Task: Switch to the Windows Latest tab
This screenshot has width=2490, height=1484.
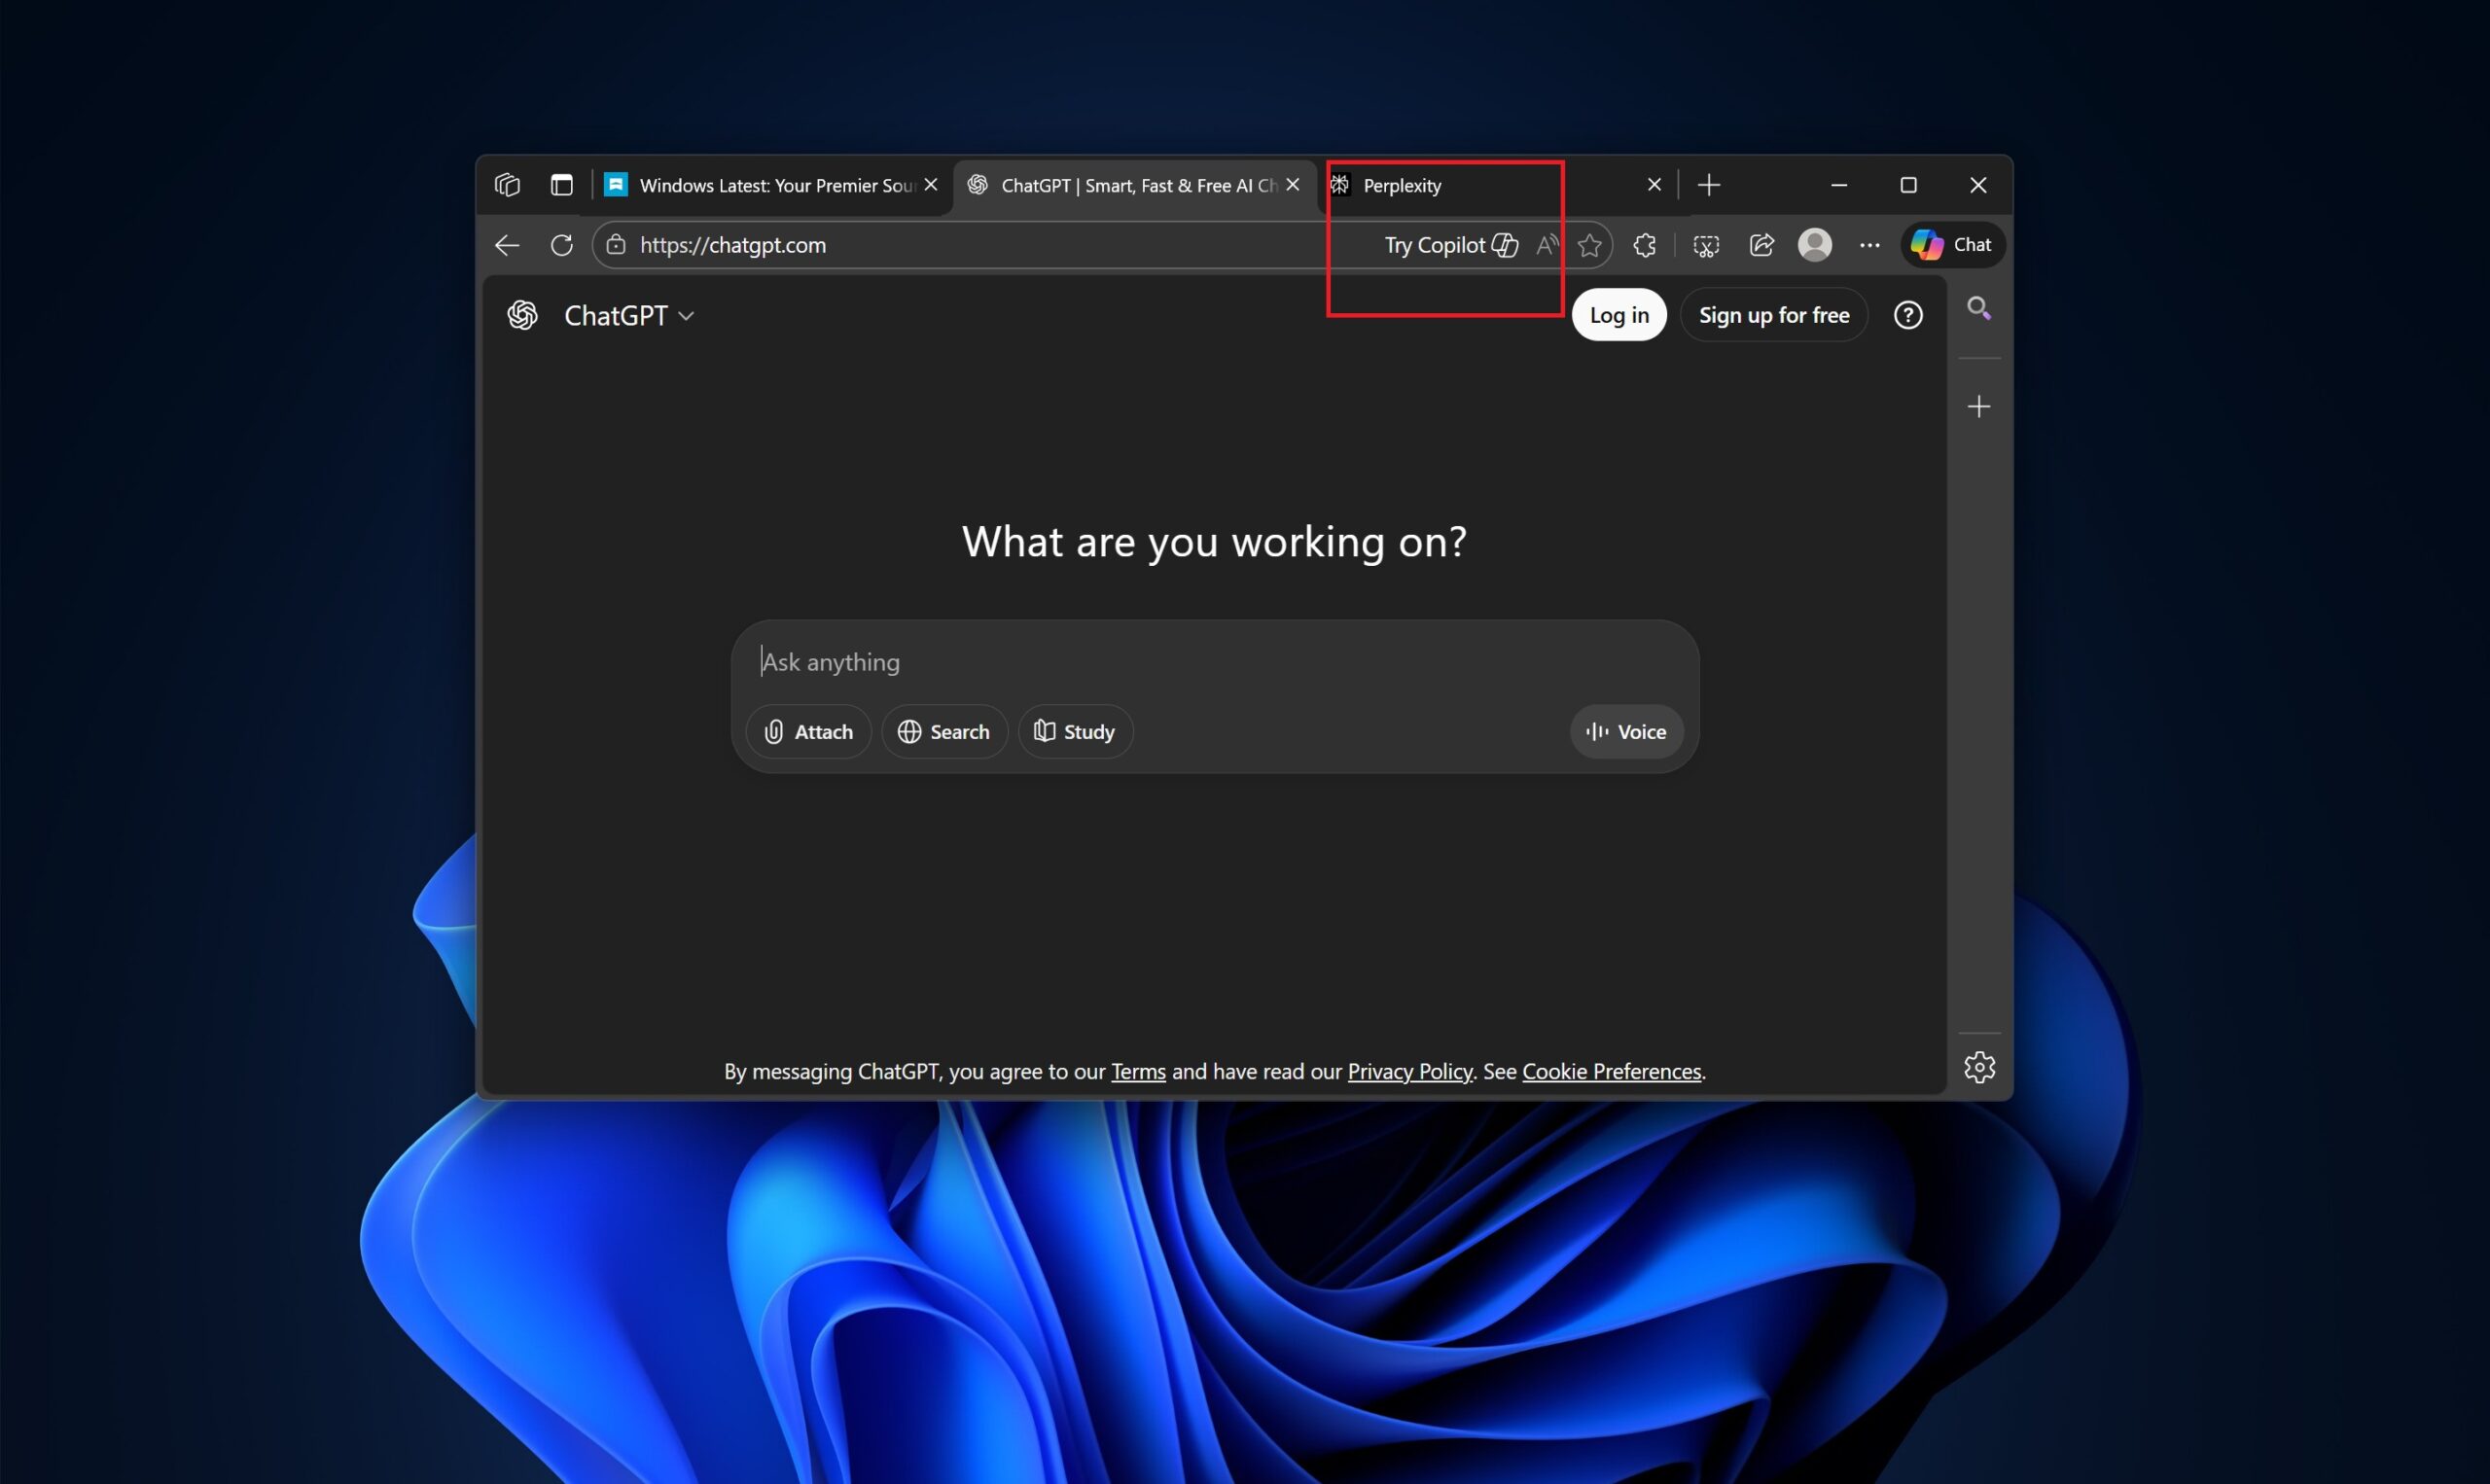Action: coord(760,184)
